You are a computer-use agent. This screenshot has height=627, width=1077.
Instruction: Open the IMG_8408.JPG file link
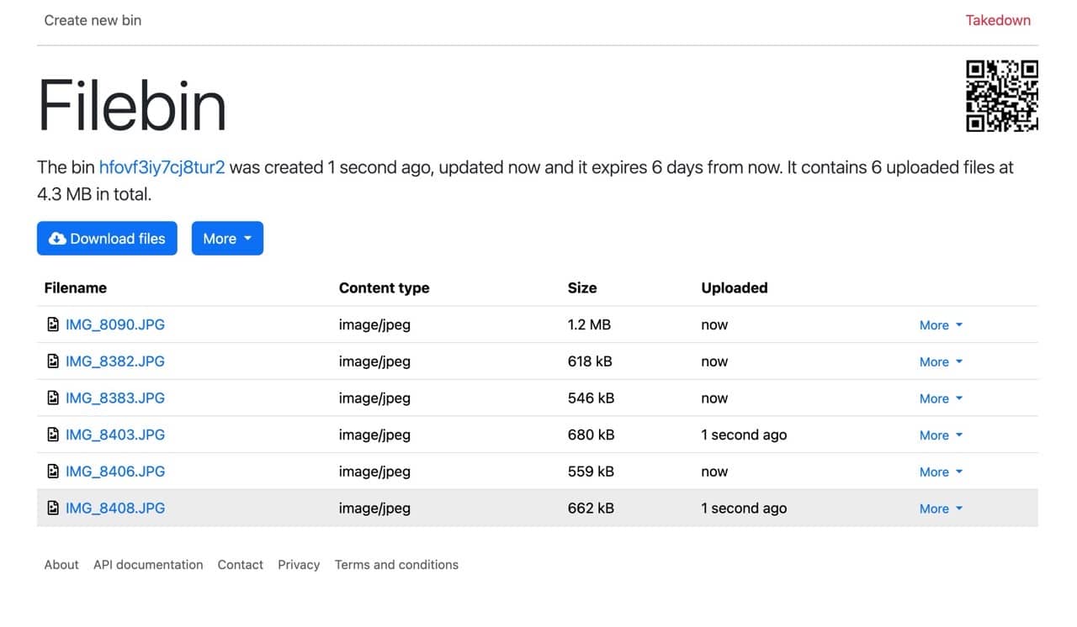115,508
